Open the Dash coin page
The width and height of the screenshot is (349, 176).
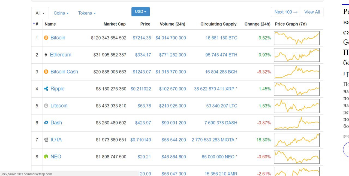click(56, 123)
